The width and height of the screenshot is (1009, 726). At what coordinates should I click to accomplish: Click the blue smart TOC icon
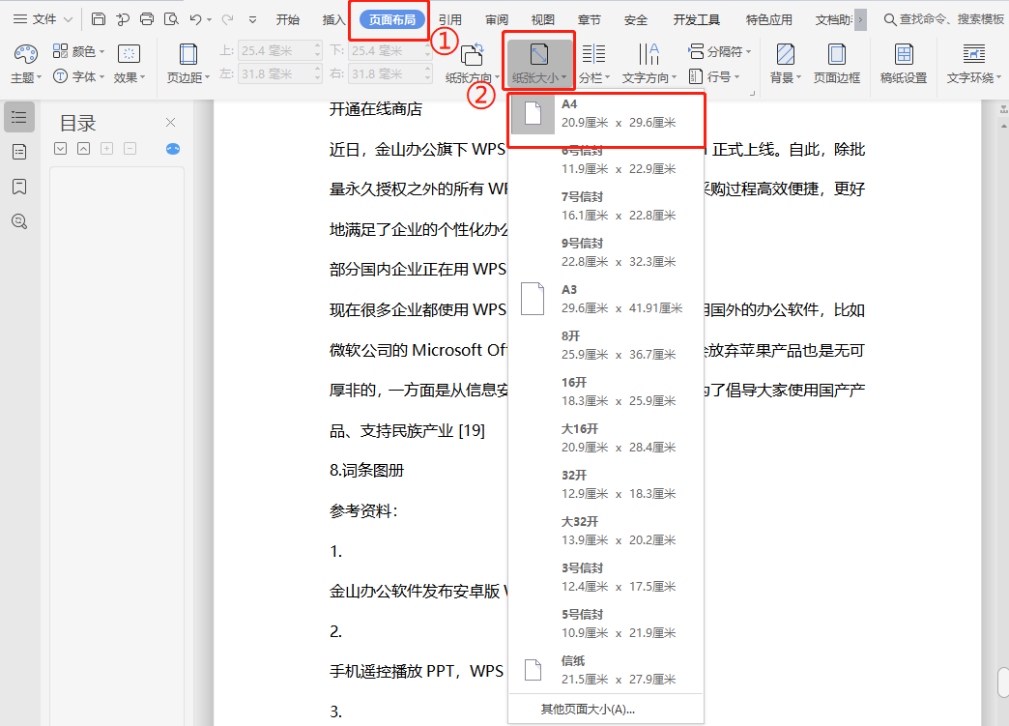(172, 149)
